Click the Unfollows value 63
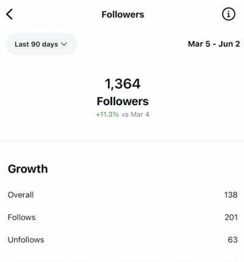The image size is (244, 262). tap(232, 240)
